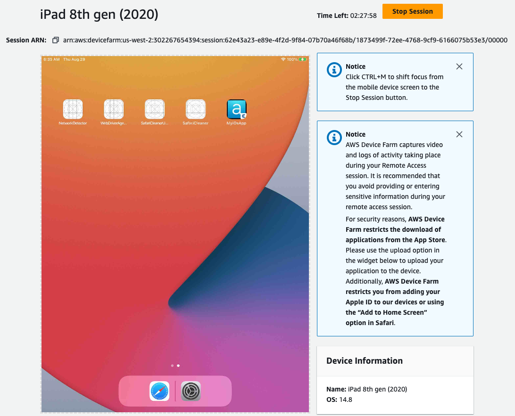Tap the battery indicator in iPad status bar
Viewport: 515px width, 416px height.
(x=302, y=59)
